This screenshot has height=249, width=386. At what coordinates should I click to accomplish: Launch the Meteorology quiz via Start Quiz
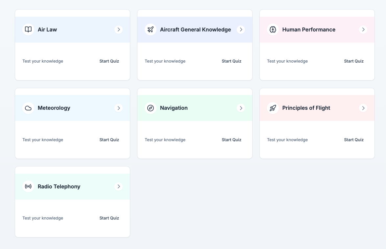(x=109, y=140)
